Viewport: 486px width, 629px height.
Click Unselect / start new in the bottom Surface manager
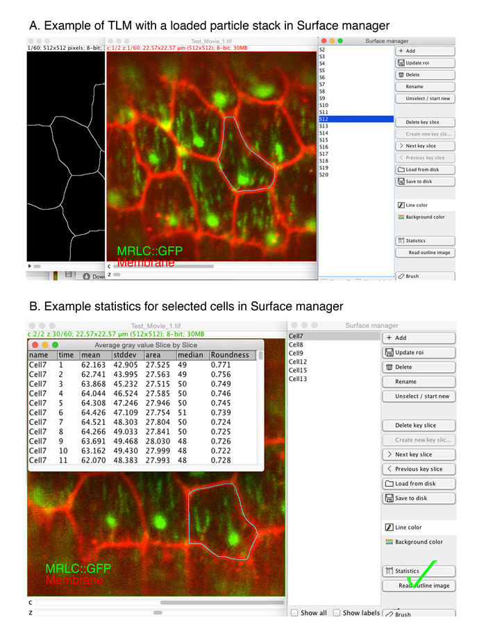[419, 396]
